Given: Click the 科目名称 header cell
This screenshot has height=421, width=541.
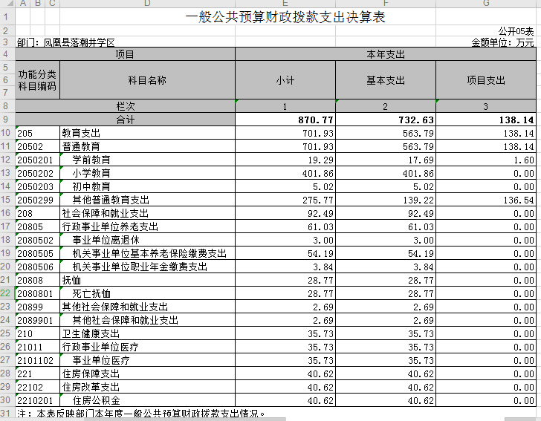Looking at the screenshot, I should tap(147, 80).
